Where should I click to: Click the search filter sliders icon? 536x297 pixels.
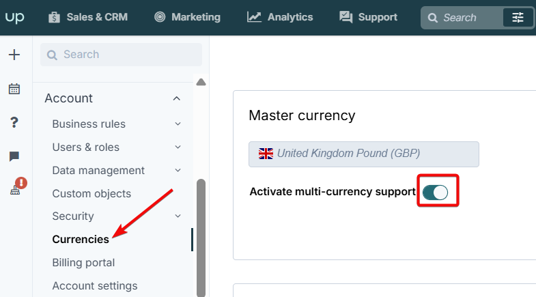(x=518, y=18)
